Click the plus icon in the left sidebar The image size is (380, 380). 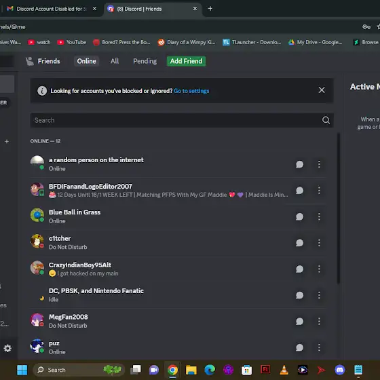click(x=7, y=141)
